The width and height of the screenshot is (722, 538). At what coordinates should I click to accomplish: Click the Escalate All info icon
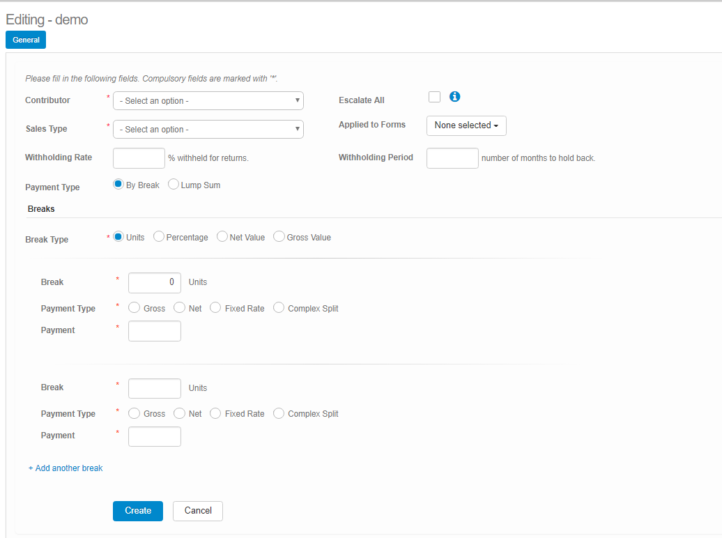coord(455,97)
